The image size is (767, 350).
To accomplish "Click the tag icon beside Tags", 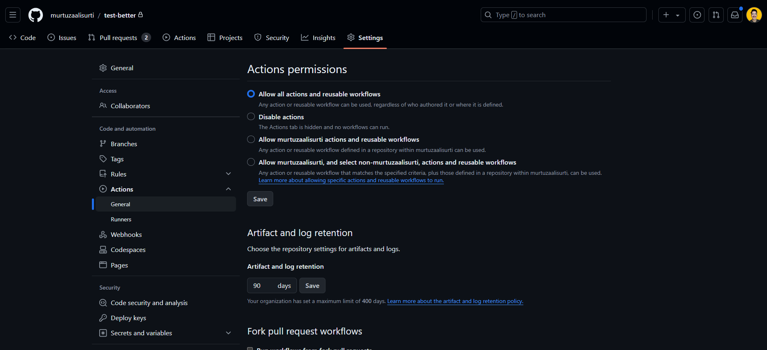I will pyautogui.click(x=103, y=159).
